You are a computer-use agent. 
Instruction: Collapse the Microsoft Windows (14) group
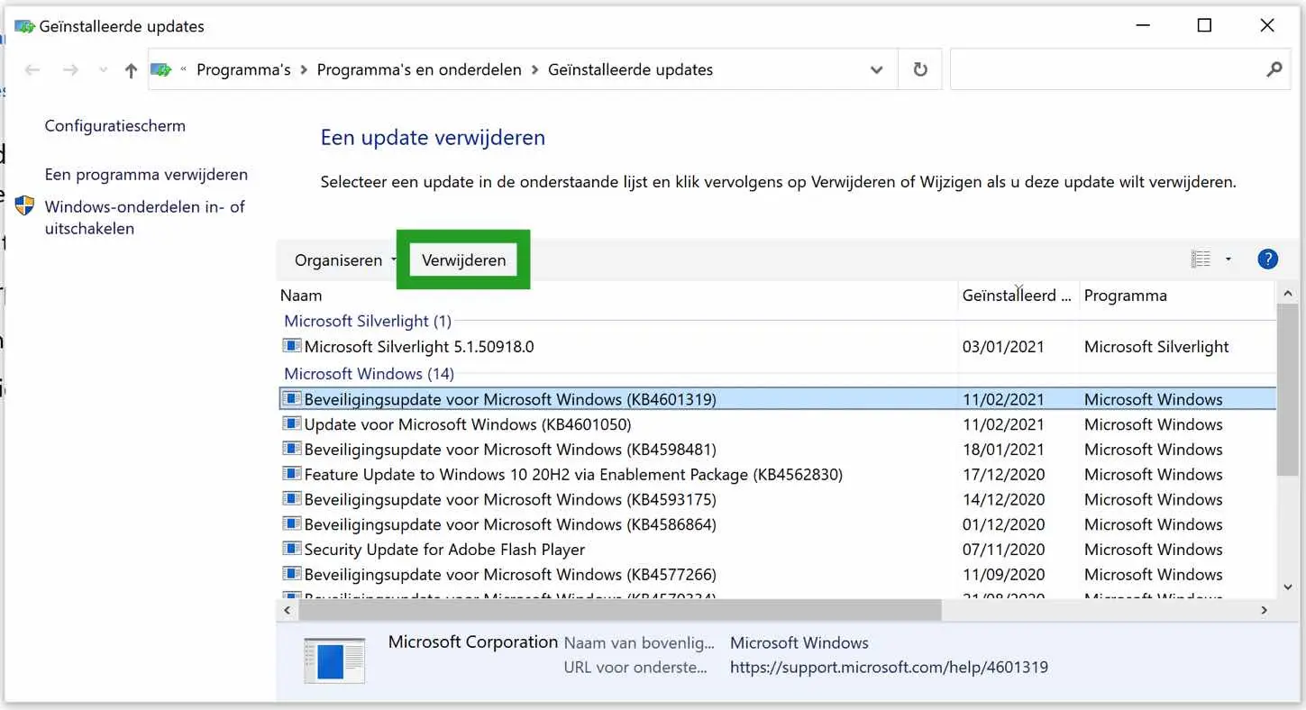click(369, 373)
